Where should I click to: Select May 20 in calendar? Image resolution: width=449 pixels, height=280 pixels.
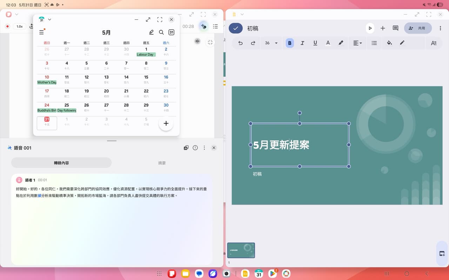(x=106, y=95)
